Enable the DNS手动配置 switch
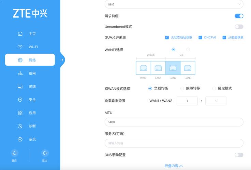This screenshot has width=251, height=170. [239, 155]
